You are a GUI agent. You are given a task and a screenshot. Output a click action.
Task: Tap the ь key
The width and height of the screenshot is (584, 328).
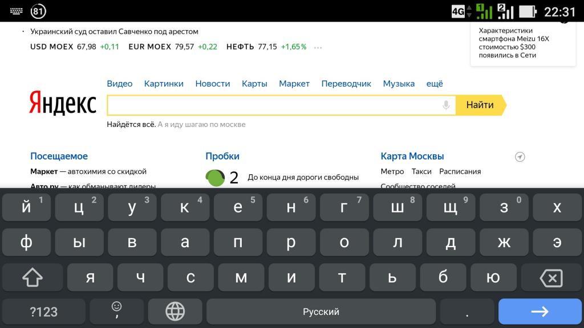point(392,277)
